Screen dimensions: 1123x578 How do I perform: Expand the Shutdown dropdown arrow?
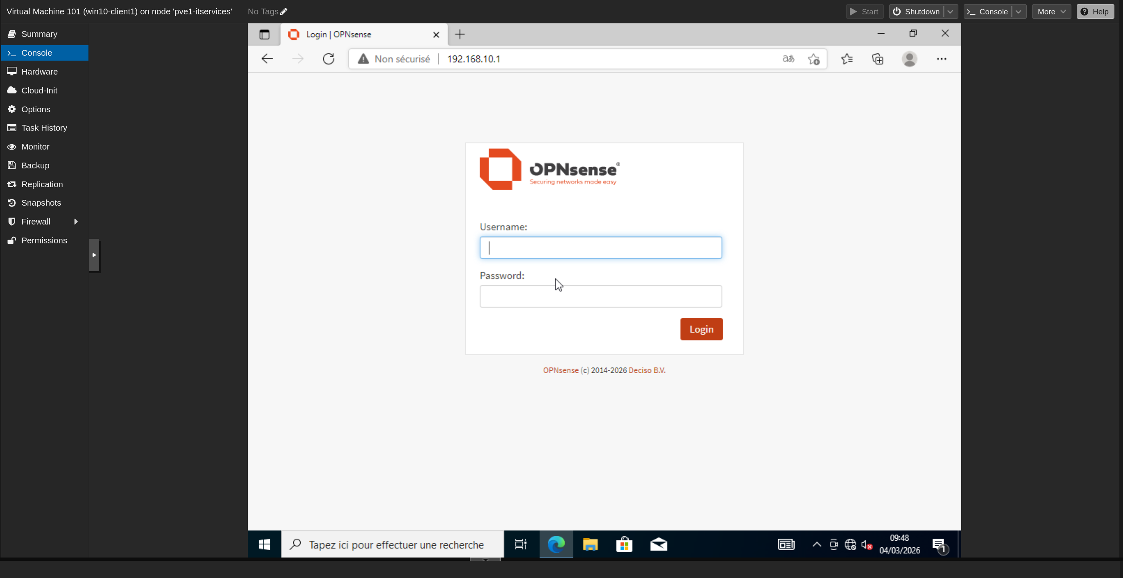point(950,12)
